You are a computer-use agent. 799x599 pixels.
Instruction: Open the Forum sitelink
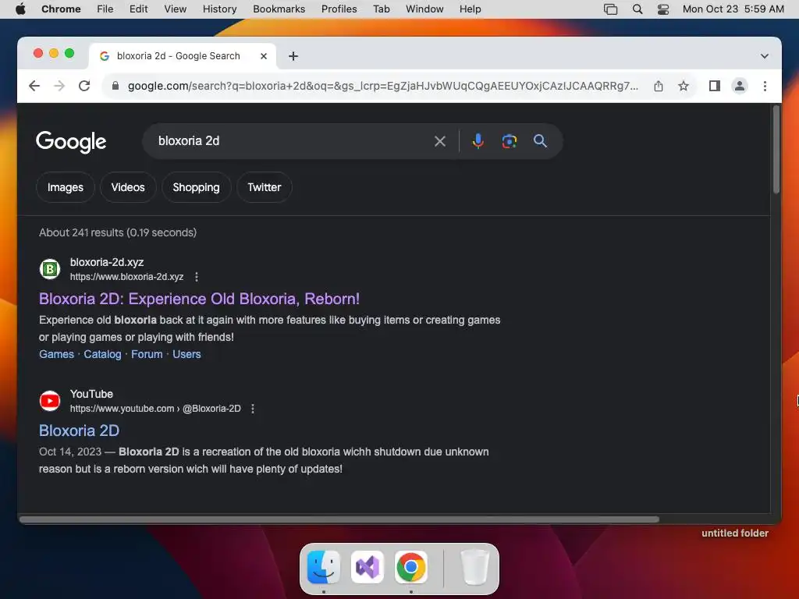147,354
